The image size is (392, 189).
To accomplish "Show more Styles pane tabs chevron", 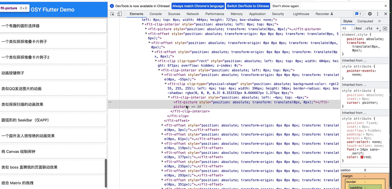I will pos(379,21).
